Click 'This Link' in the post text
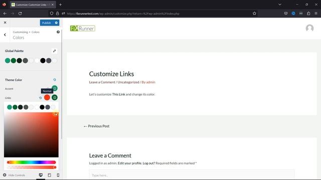321x180 pixels. click(x=118, y=94)
